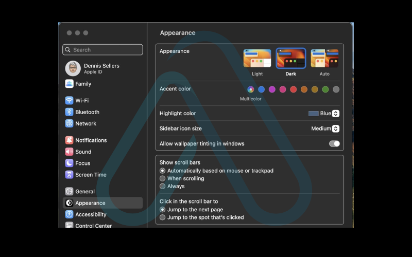Open the Highlight color Blue dropdown
Image resolution: width=412 pixels, height=257 pixels.
[336, 114]
